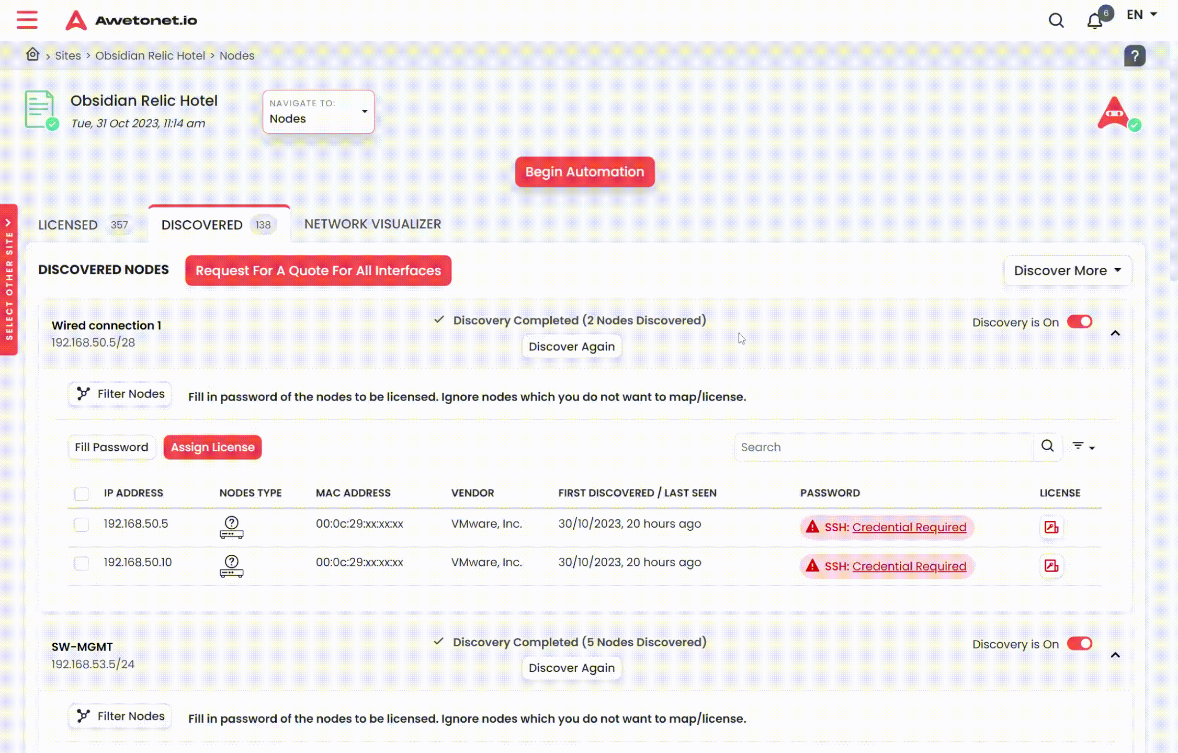Click the license assignment icon for 192.168.50.10

point(1051,566)
